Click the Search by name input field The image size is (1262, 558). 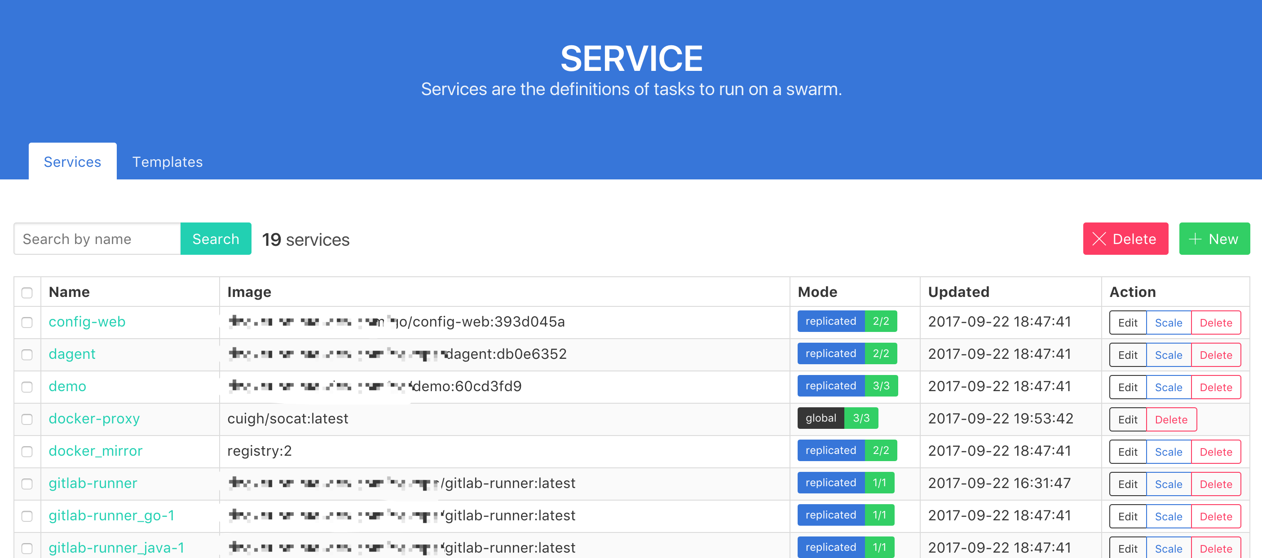pyautogui.click(x=97, y=239)
